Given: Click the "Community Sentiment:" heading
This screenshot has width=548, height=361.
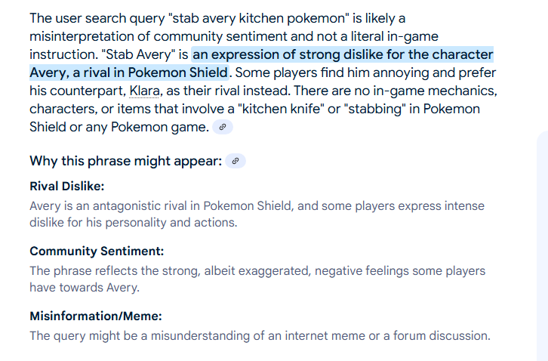Looking at the screenshot, I should pos(97,251).
